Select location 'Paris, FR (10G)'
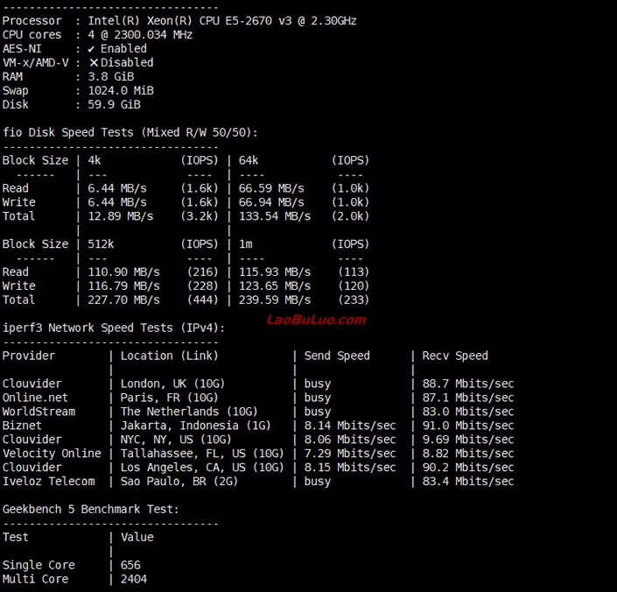 pos(170,398)
